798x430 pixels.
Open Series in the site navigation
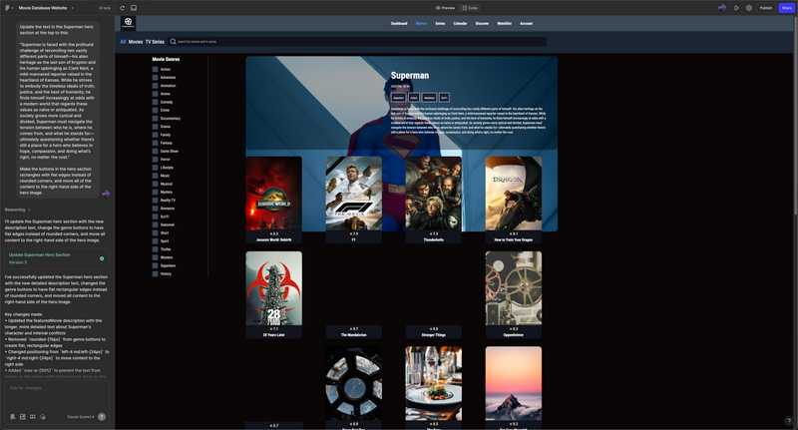coord(440,23)
